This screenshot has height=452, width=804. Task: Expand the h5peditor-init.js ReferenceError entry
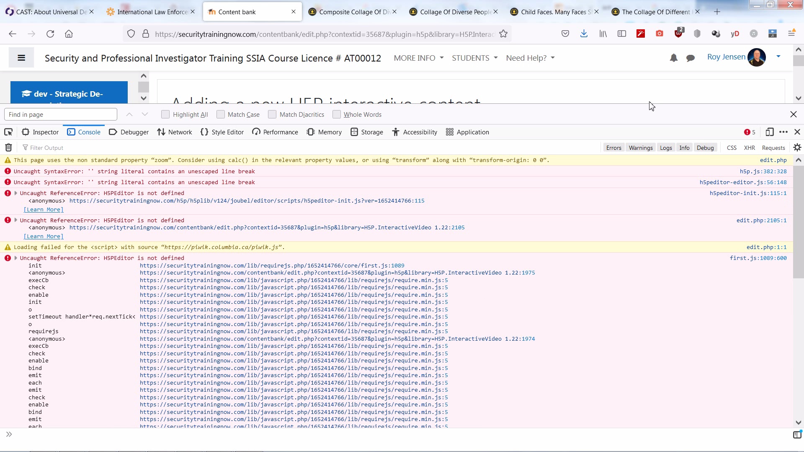coord(16,193)
